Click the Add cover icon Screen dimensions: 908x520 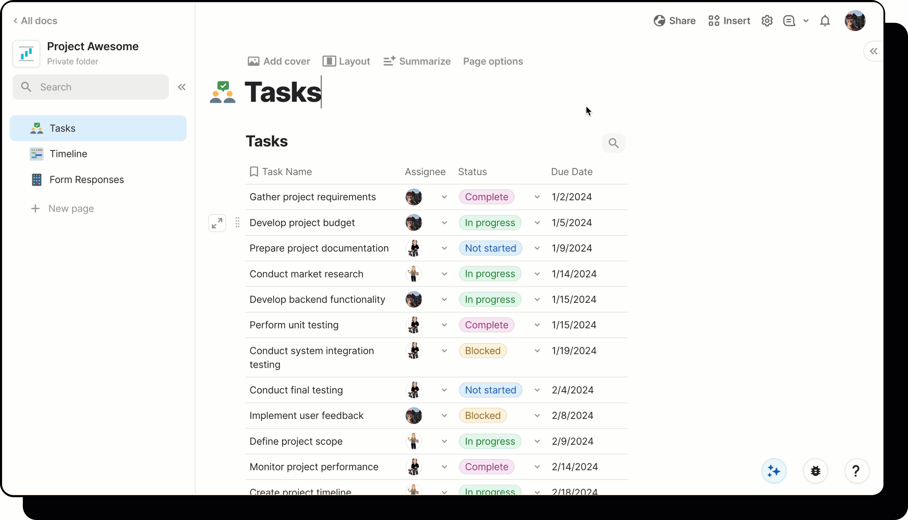[254, 61]
